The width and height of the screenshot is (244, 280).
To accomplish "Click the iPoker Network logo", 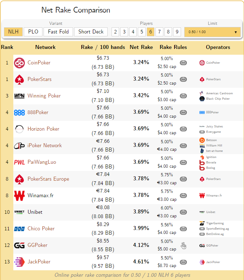I will point(19,146).
